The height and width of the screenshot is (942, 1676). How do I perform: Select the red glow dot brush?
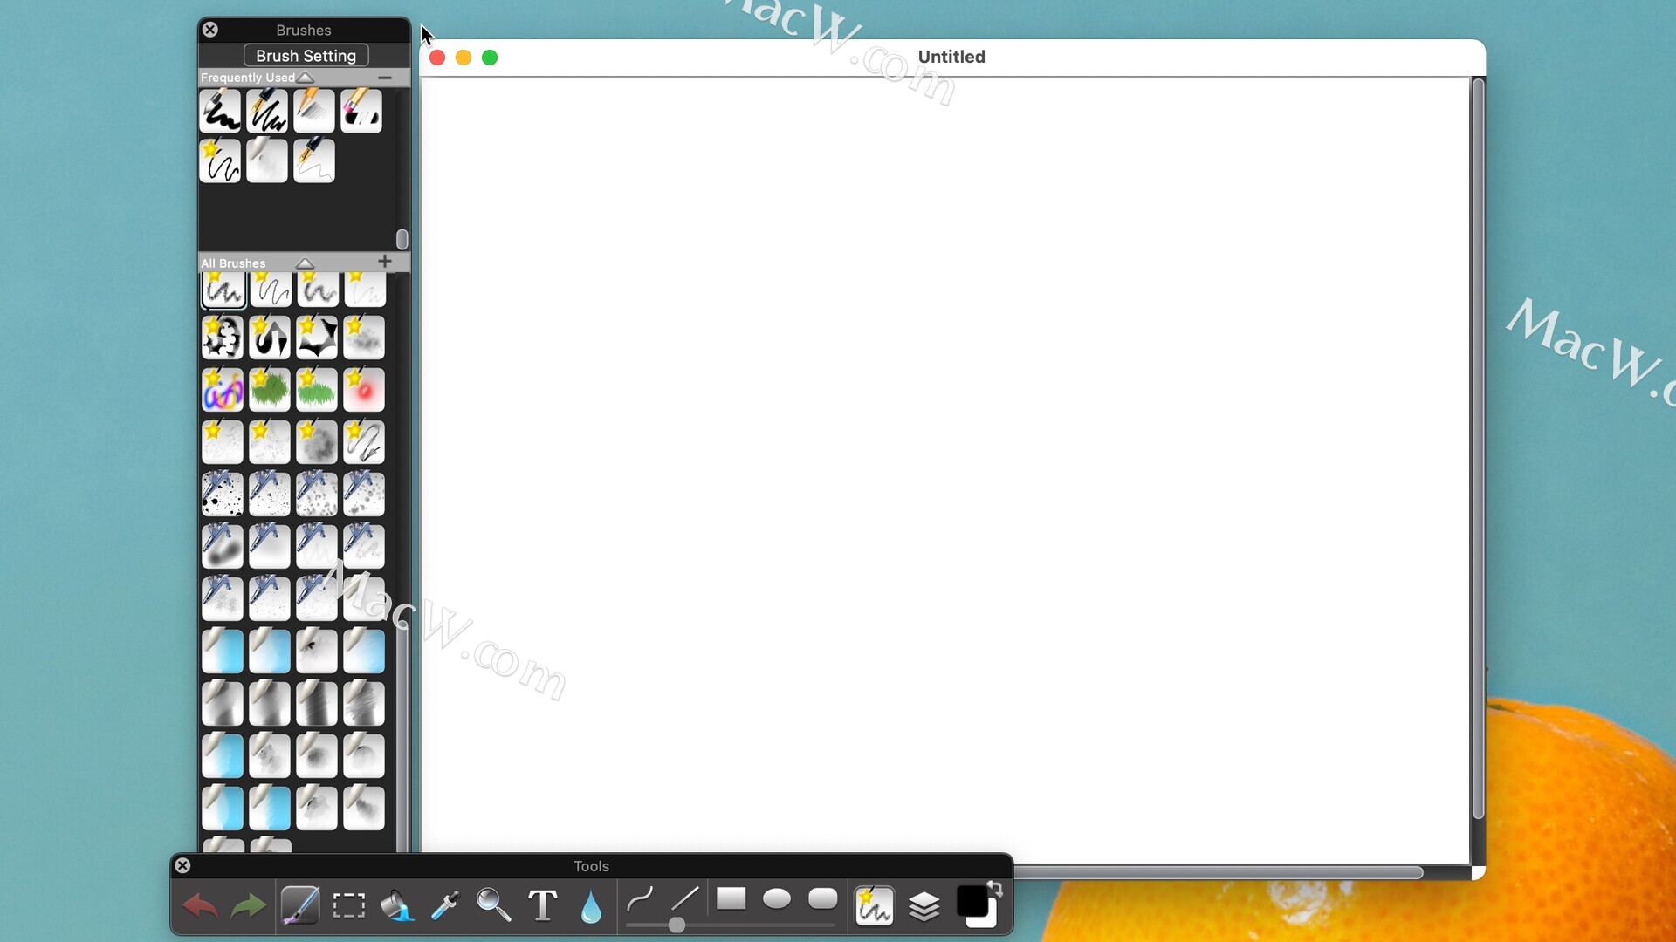tap(364, 390)
